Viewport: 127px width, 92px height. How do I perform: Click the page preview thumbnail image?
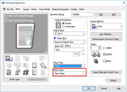point(25,36)
